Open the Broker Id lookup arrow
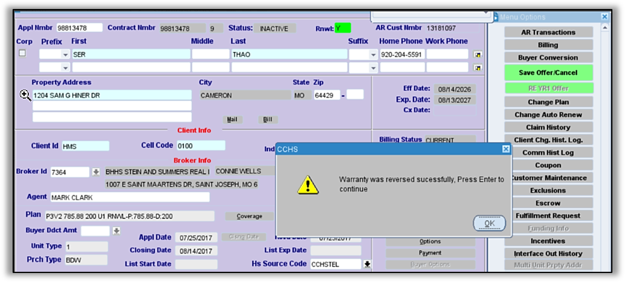This screenshot has width=625, height=282. pyautogui.click(x=96, y=173)
